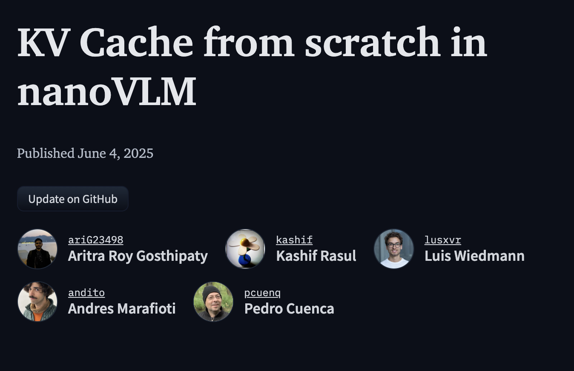The width and height of the screenshot is (574, 371).
Task: Open the ariG23498 username link
Action: [x=95, y=240]
